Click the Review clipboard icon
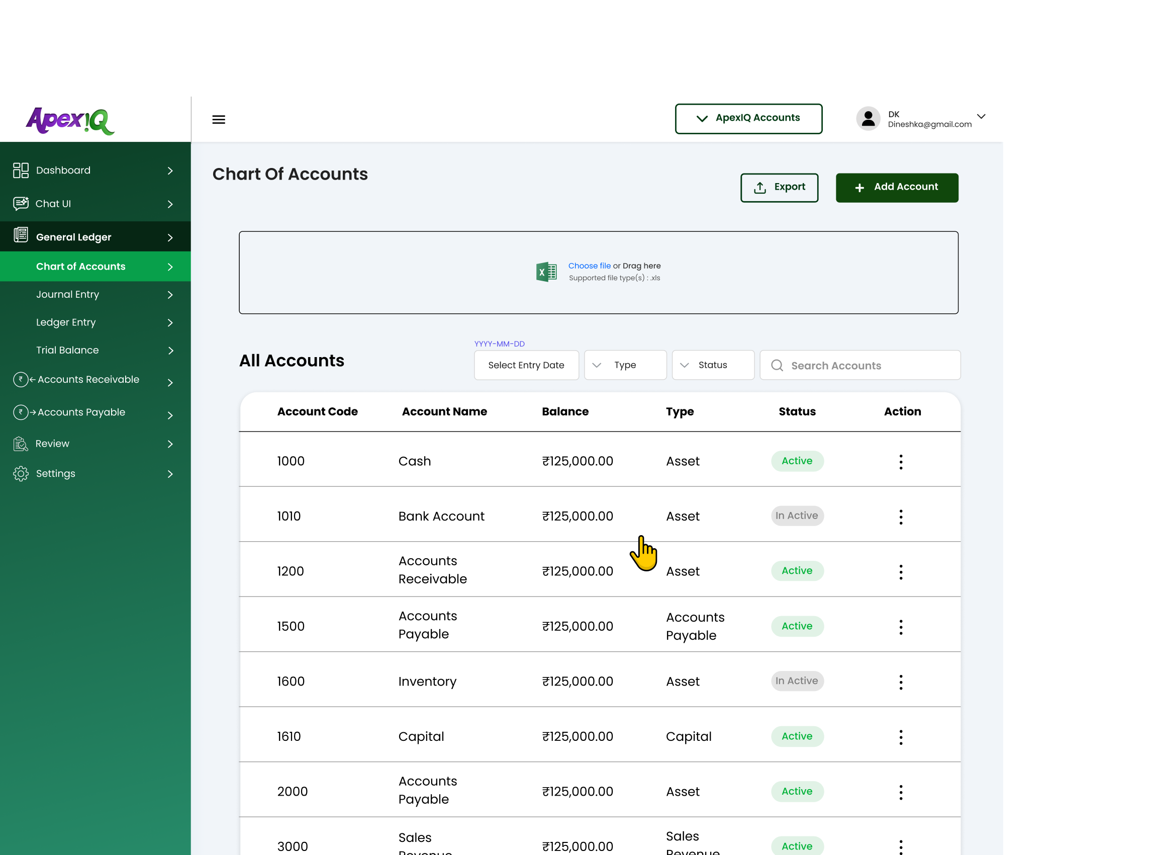1150x855 pixels. point(21,444)
